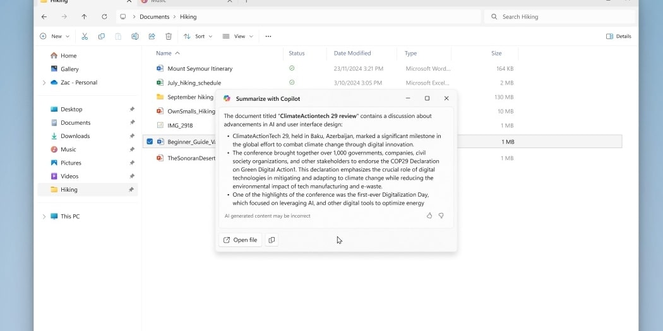Unpin the Hiking folder from quick access
This screenshot has width=663, height=331.
tap(131, 190)
